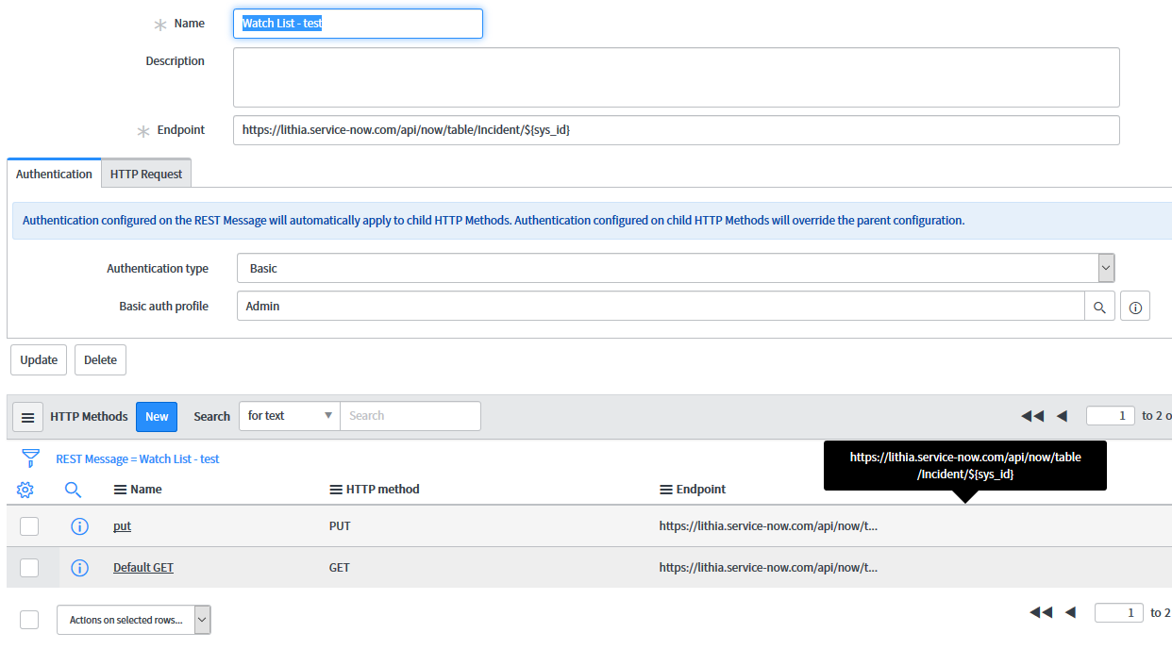This screenshot has height=666, width=1172.
Task: Go to first page at top
Action: click(1032, 416)
